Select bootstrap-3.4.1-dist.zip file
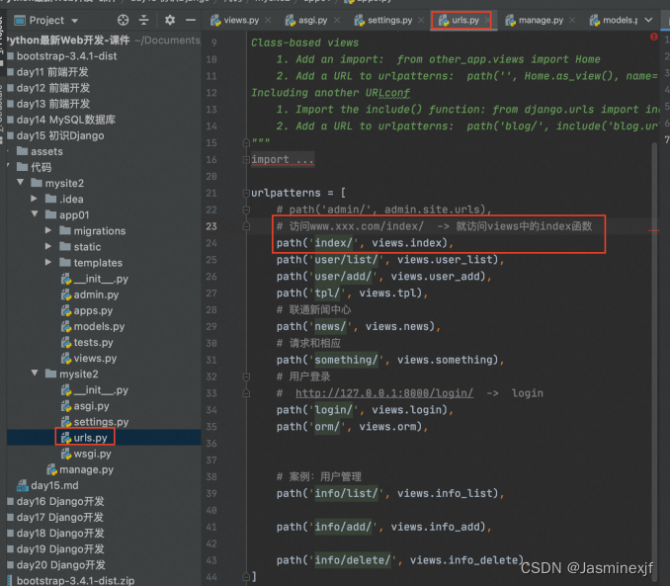Screen dimensions: 670x586 click(x=71, y=580)
